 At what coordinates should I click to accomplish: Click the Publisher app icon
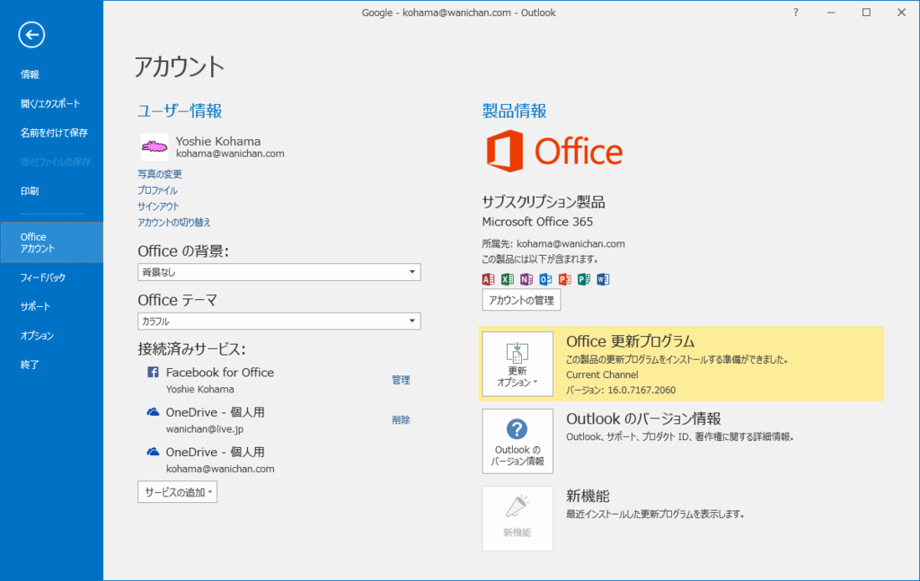pos(584,279)
